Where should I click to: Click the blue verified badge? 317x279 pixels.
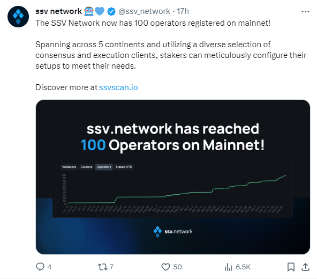coord(111,11)
